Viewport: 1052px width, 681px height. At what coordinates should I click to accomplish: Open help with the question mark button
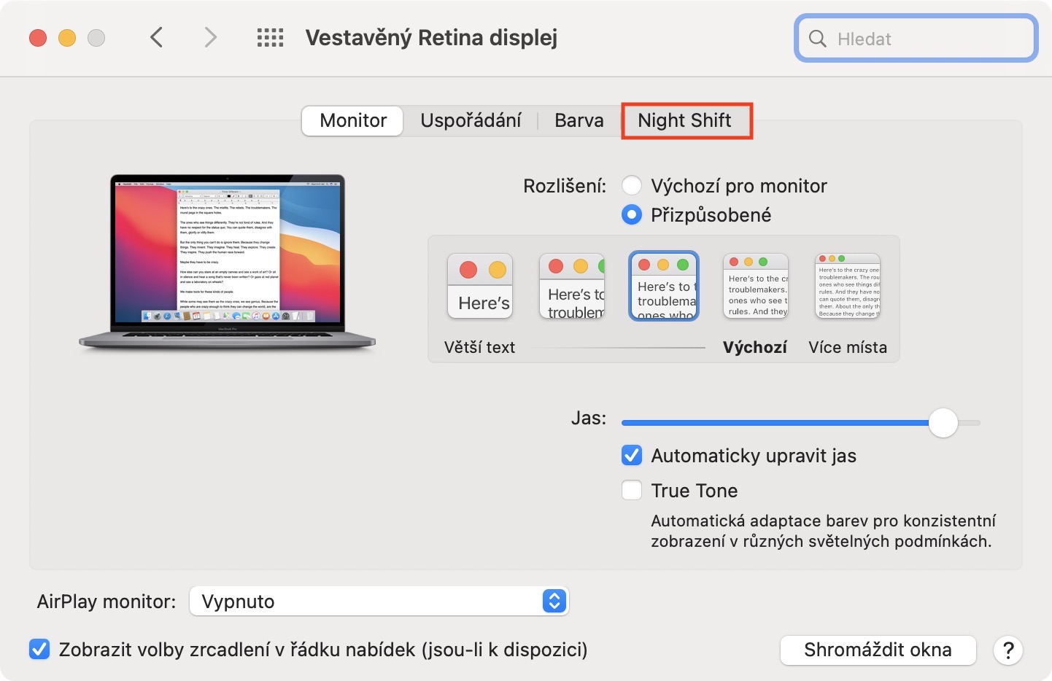[x=1008, y=650]
